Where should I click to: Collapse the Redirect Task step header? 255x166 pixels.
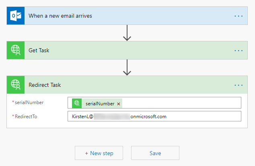coord(121,85)
